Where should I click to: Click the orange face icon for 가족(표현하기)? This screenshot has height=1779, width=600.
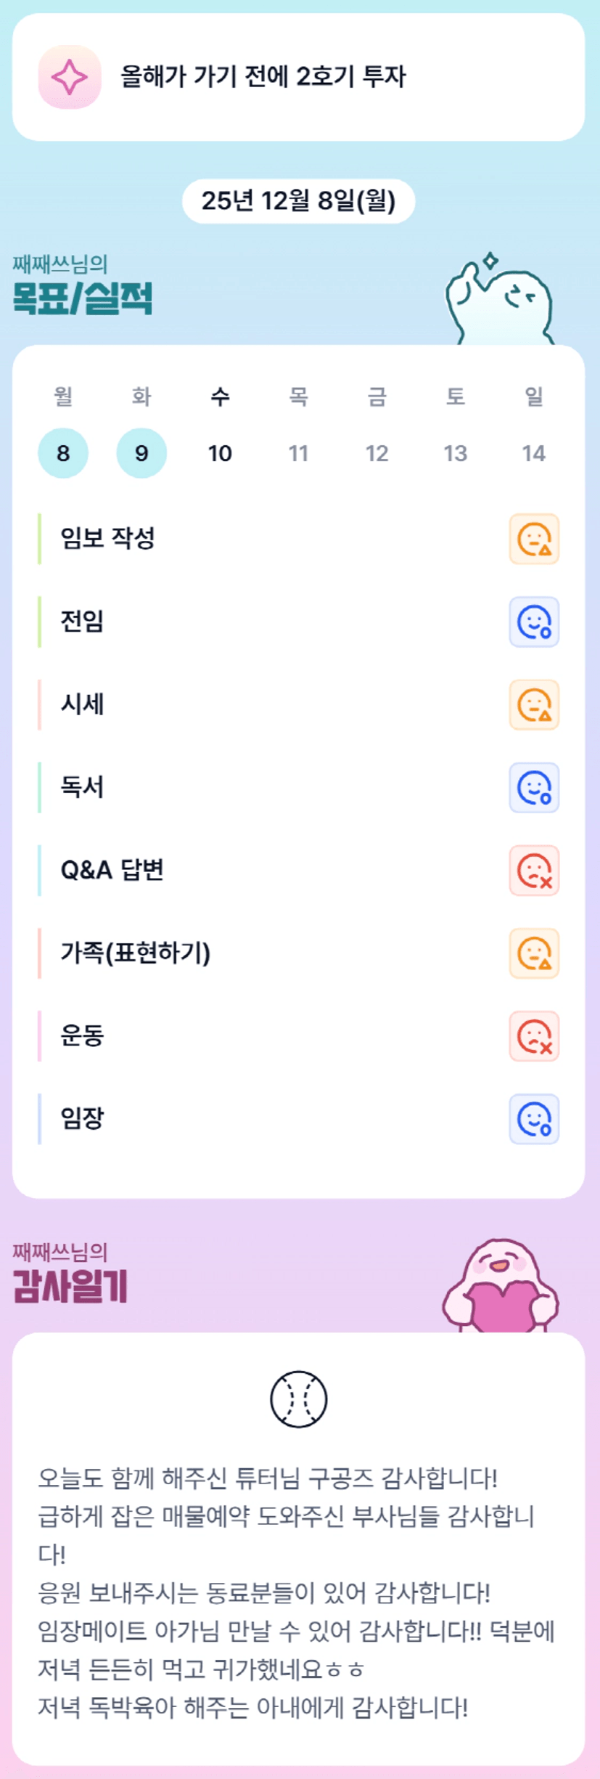pos(534,953)
